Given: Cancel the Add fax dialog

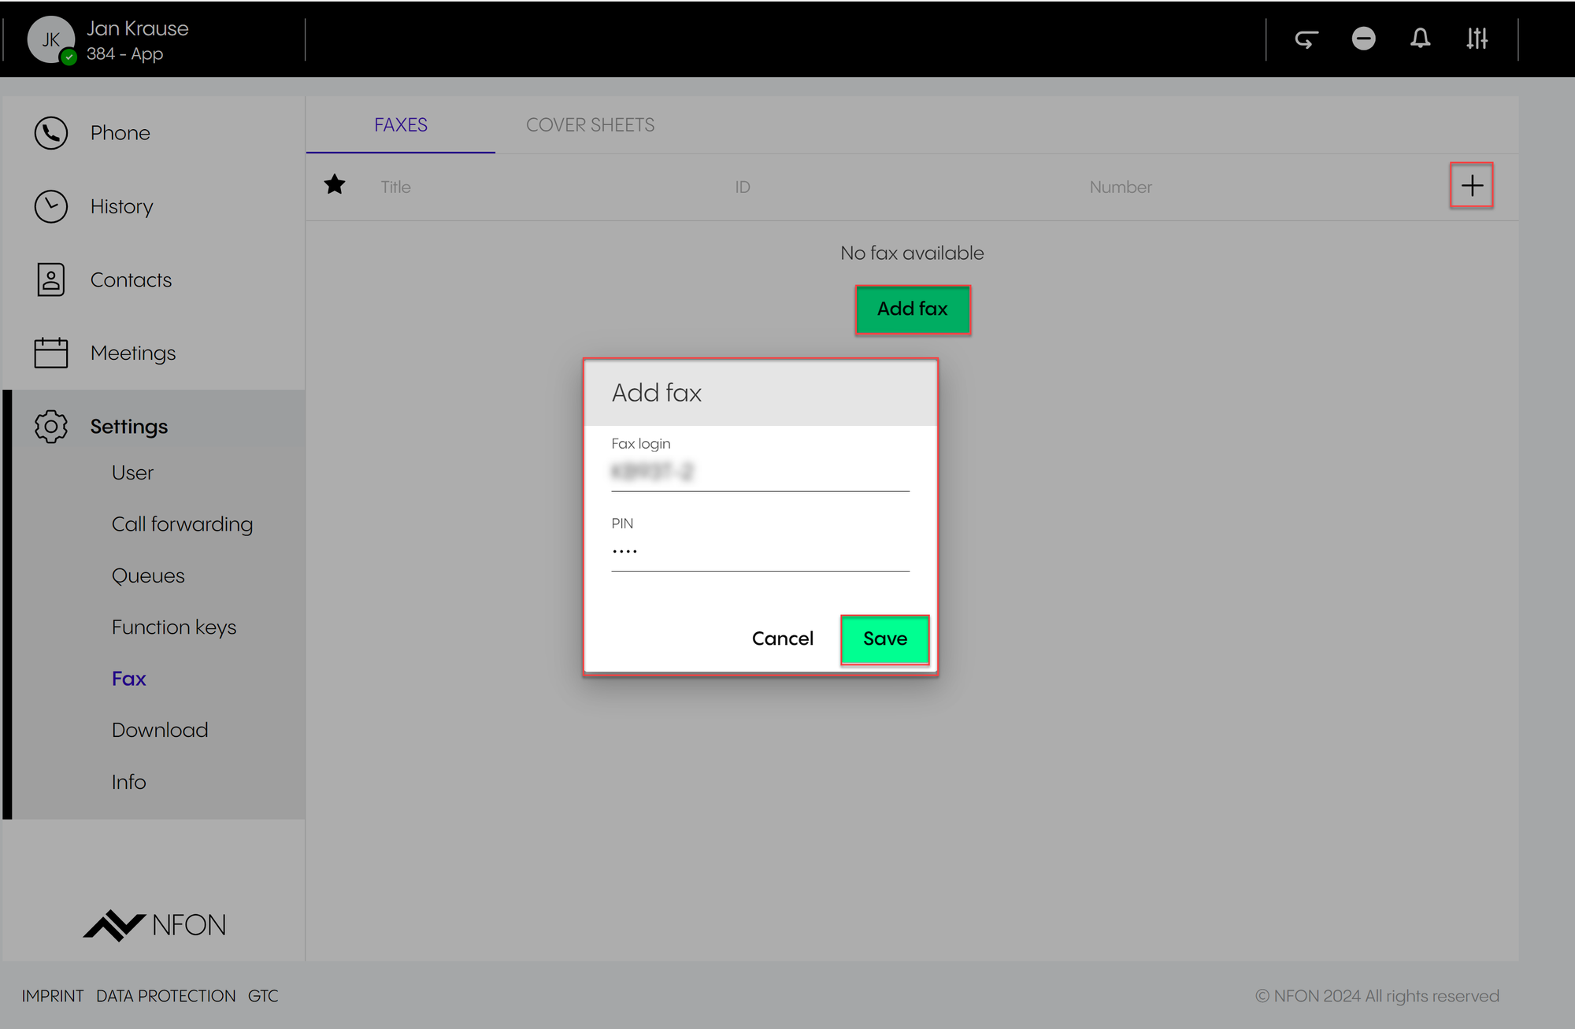Looking at the screenshot, I should (x=782, y=638).
